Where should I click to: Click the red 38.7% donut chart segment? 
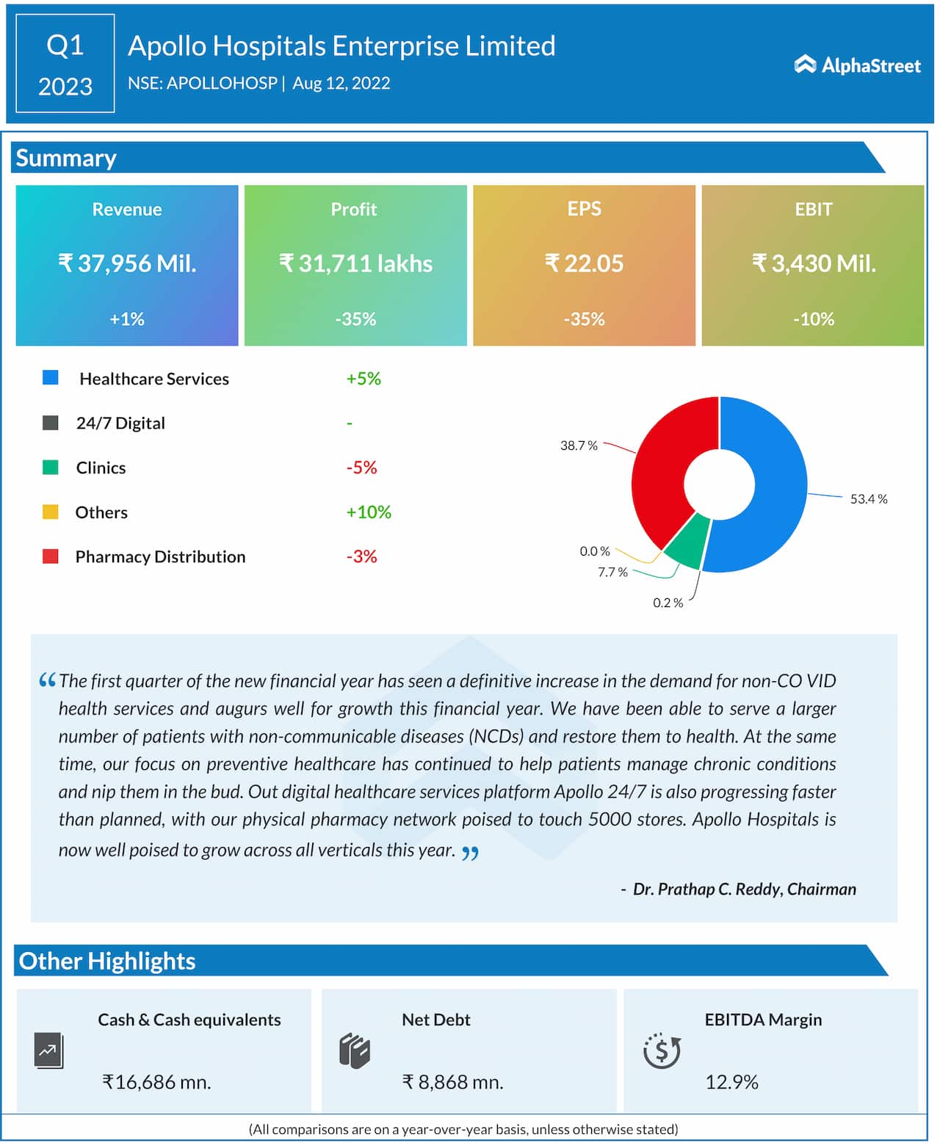665,462
